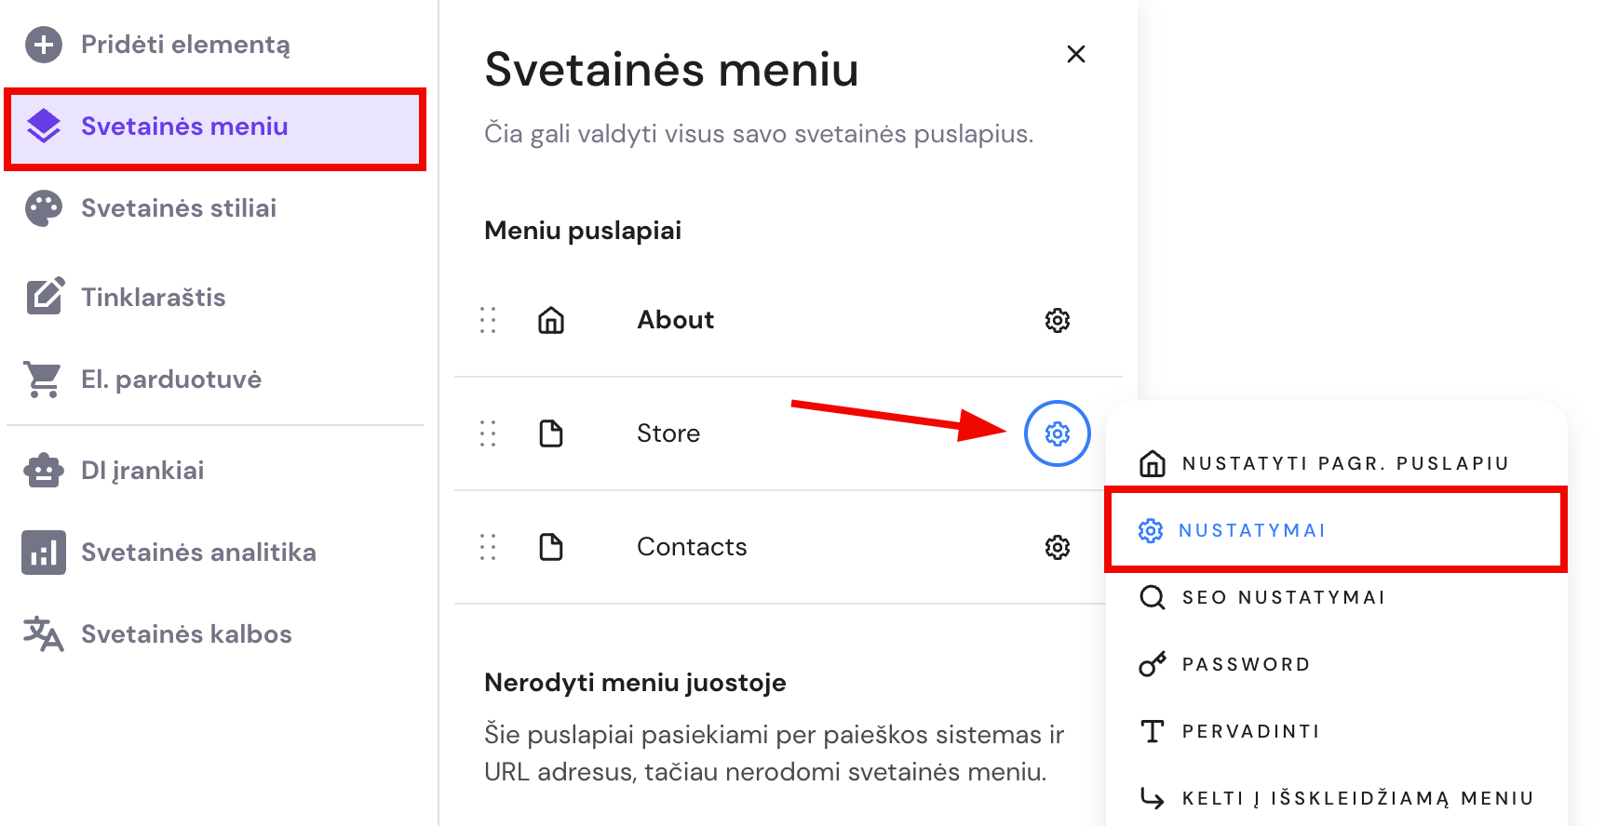Select Pervadinti to rename page
Image resolution: width=1605 pixels, height=826 pixels.
pyautogui.click(x=1249, y=731)
